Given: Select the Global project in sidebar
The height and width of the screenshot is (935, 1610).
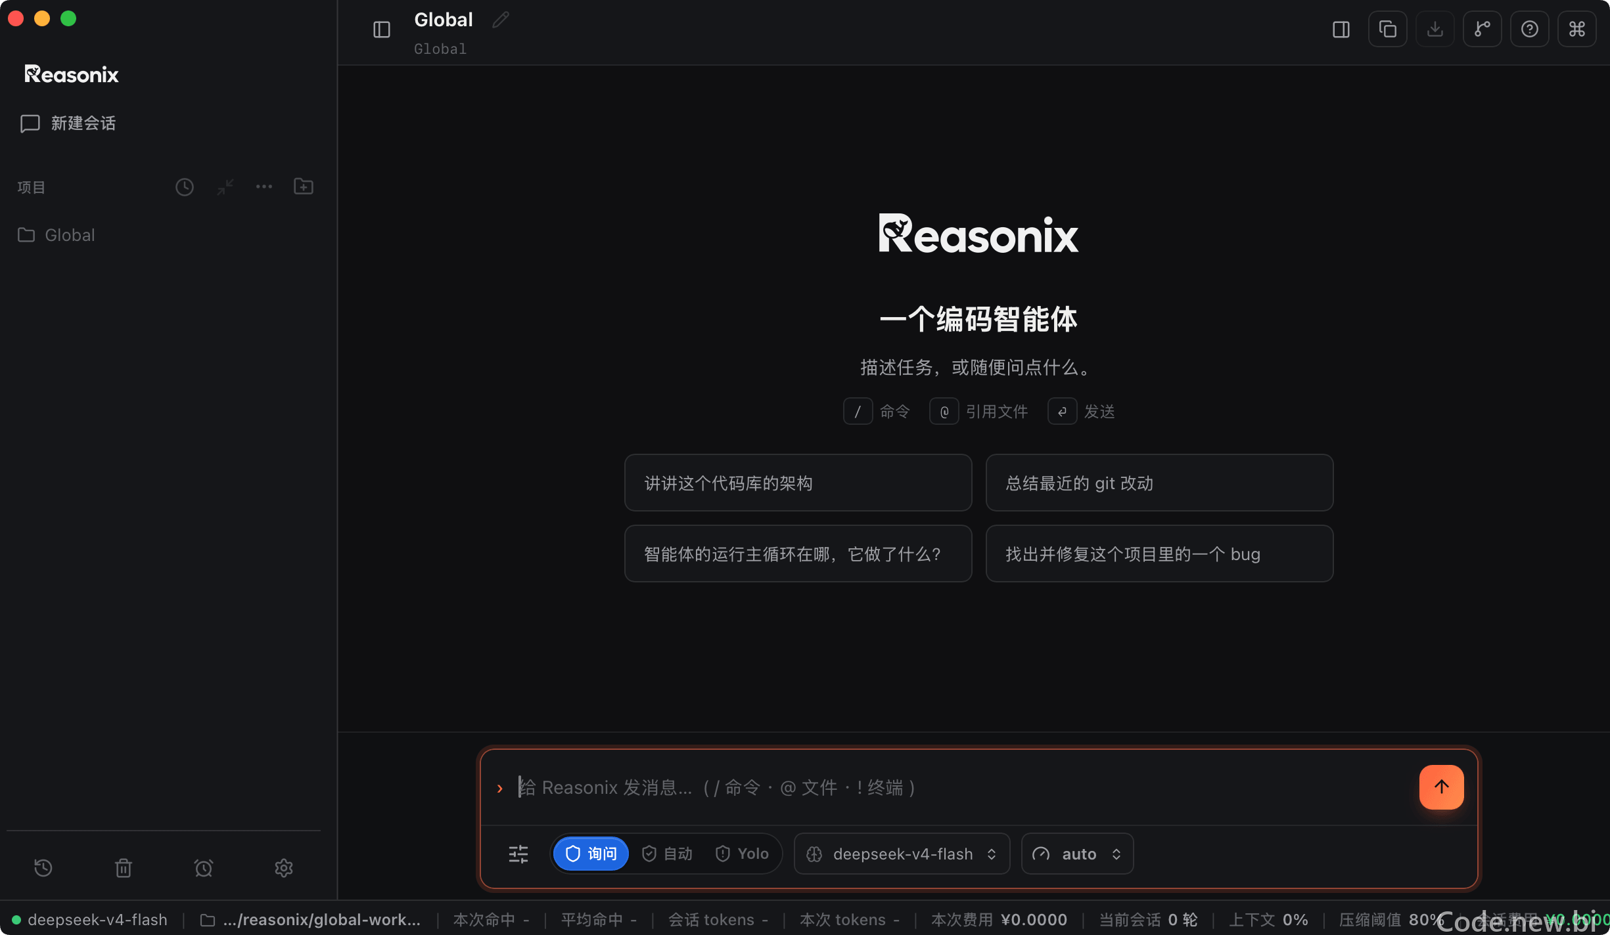Looking at the screenshot, I should (x=57, y=235).
